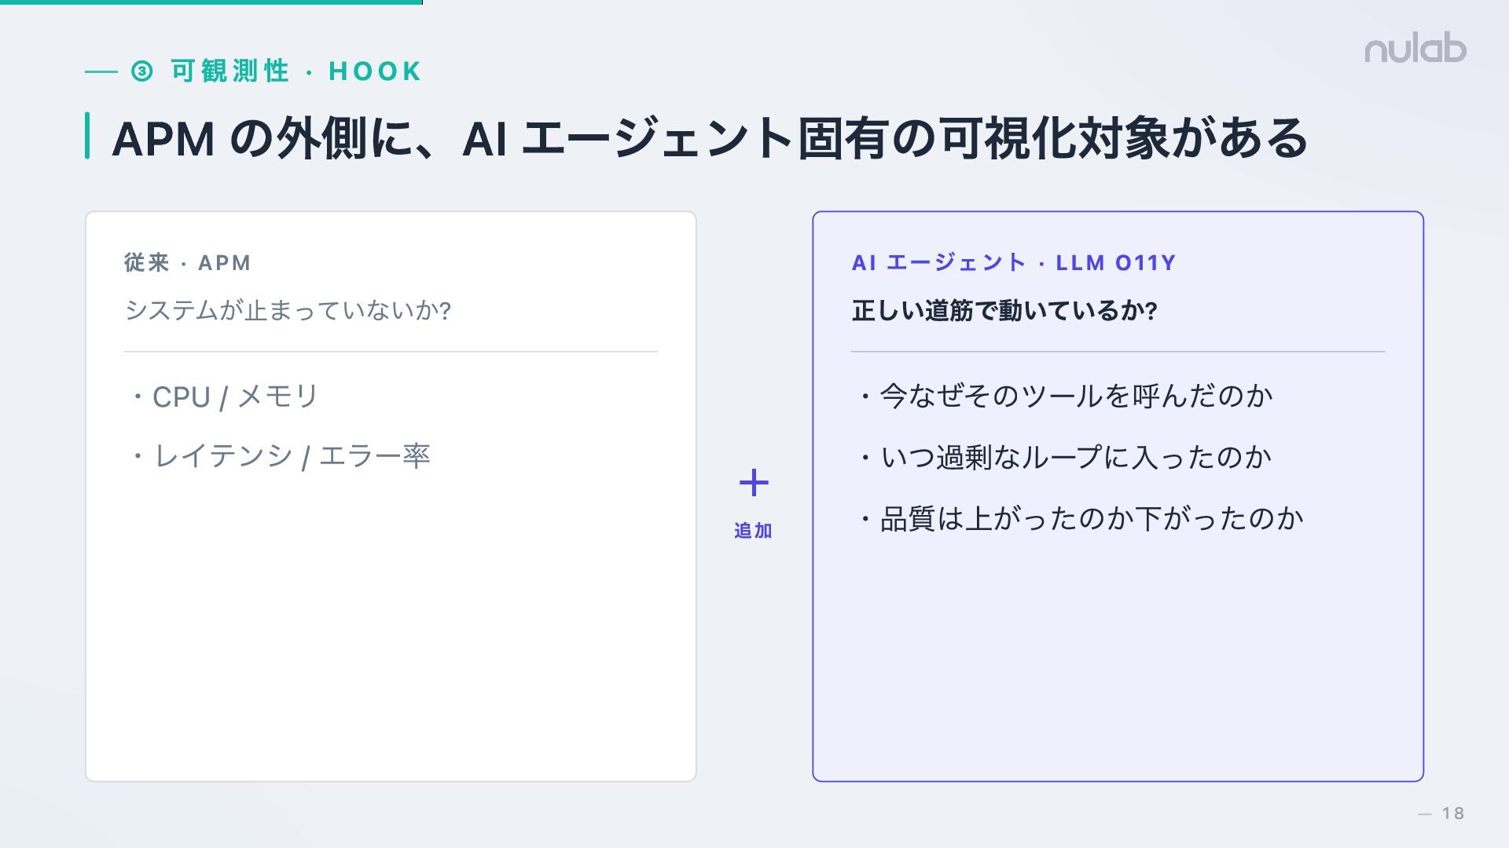Click the teal progress bar at top

click(211, 2)
